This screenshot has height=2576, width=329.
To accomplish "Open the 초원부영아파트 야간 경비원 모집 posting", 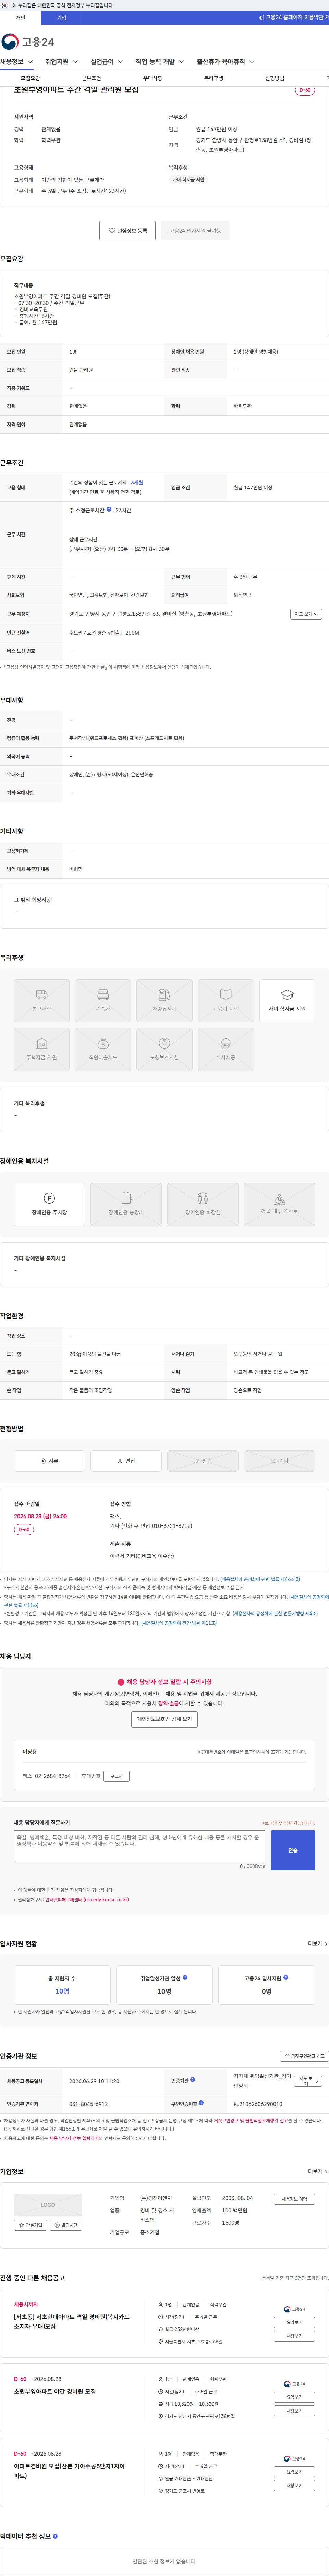I will pyautogui.click(x=55, y=2392).
